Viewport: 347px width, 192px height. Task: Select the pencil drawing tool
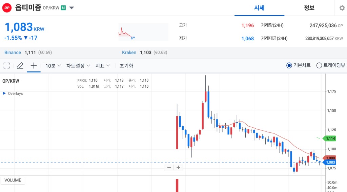20,65
